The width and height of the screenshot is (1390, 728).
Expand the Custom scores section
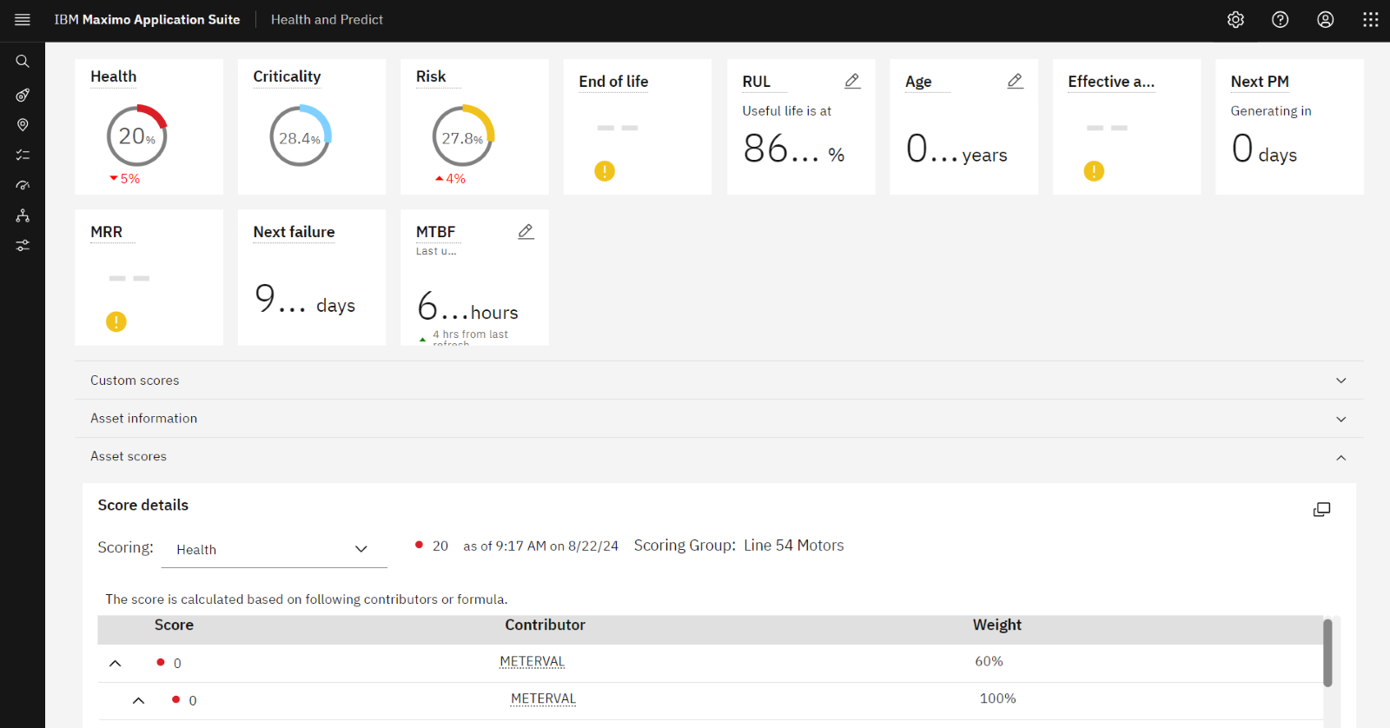(x=718, y=381)
